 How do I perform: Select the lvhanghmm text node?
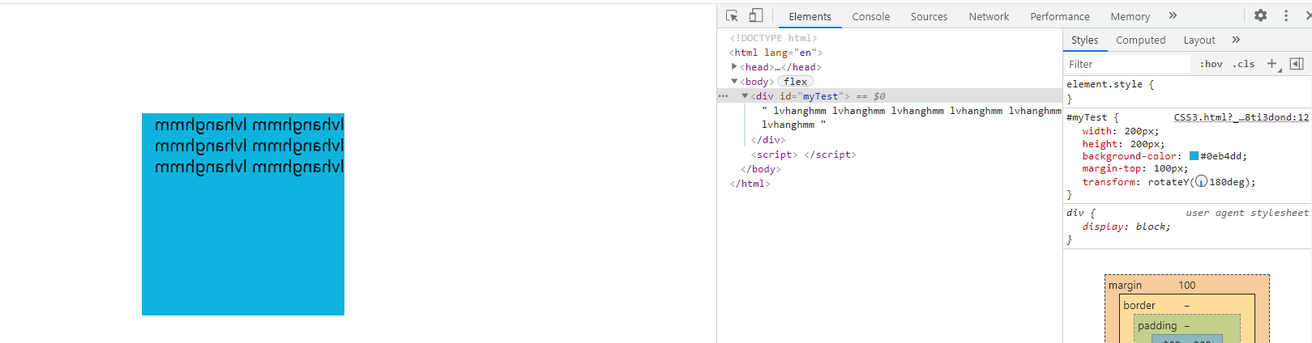click(911, 117)
